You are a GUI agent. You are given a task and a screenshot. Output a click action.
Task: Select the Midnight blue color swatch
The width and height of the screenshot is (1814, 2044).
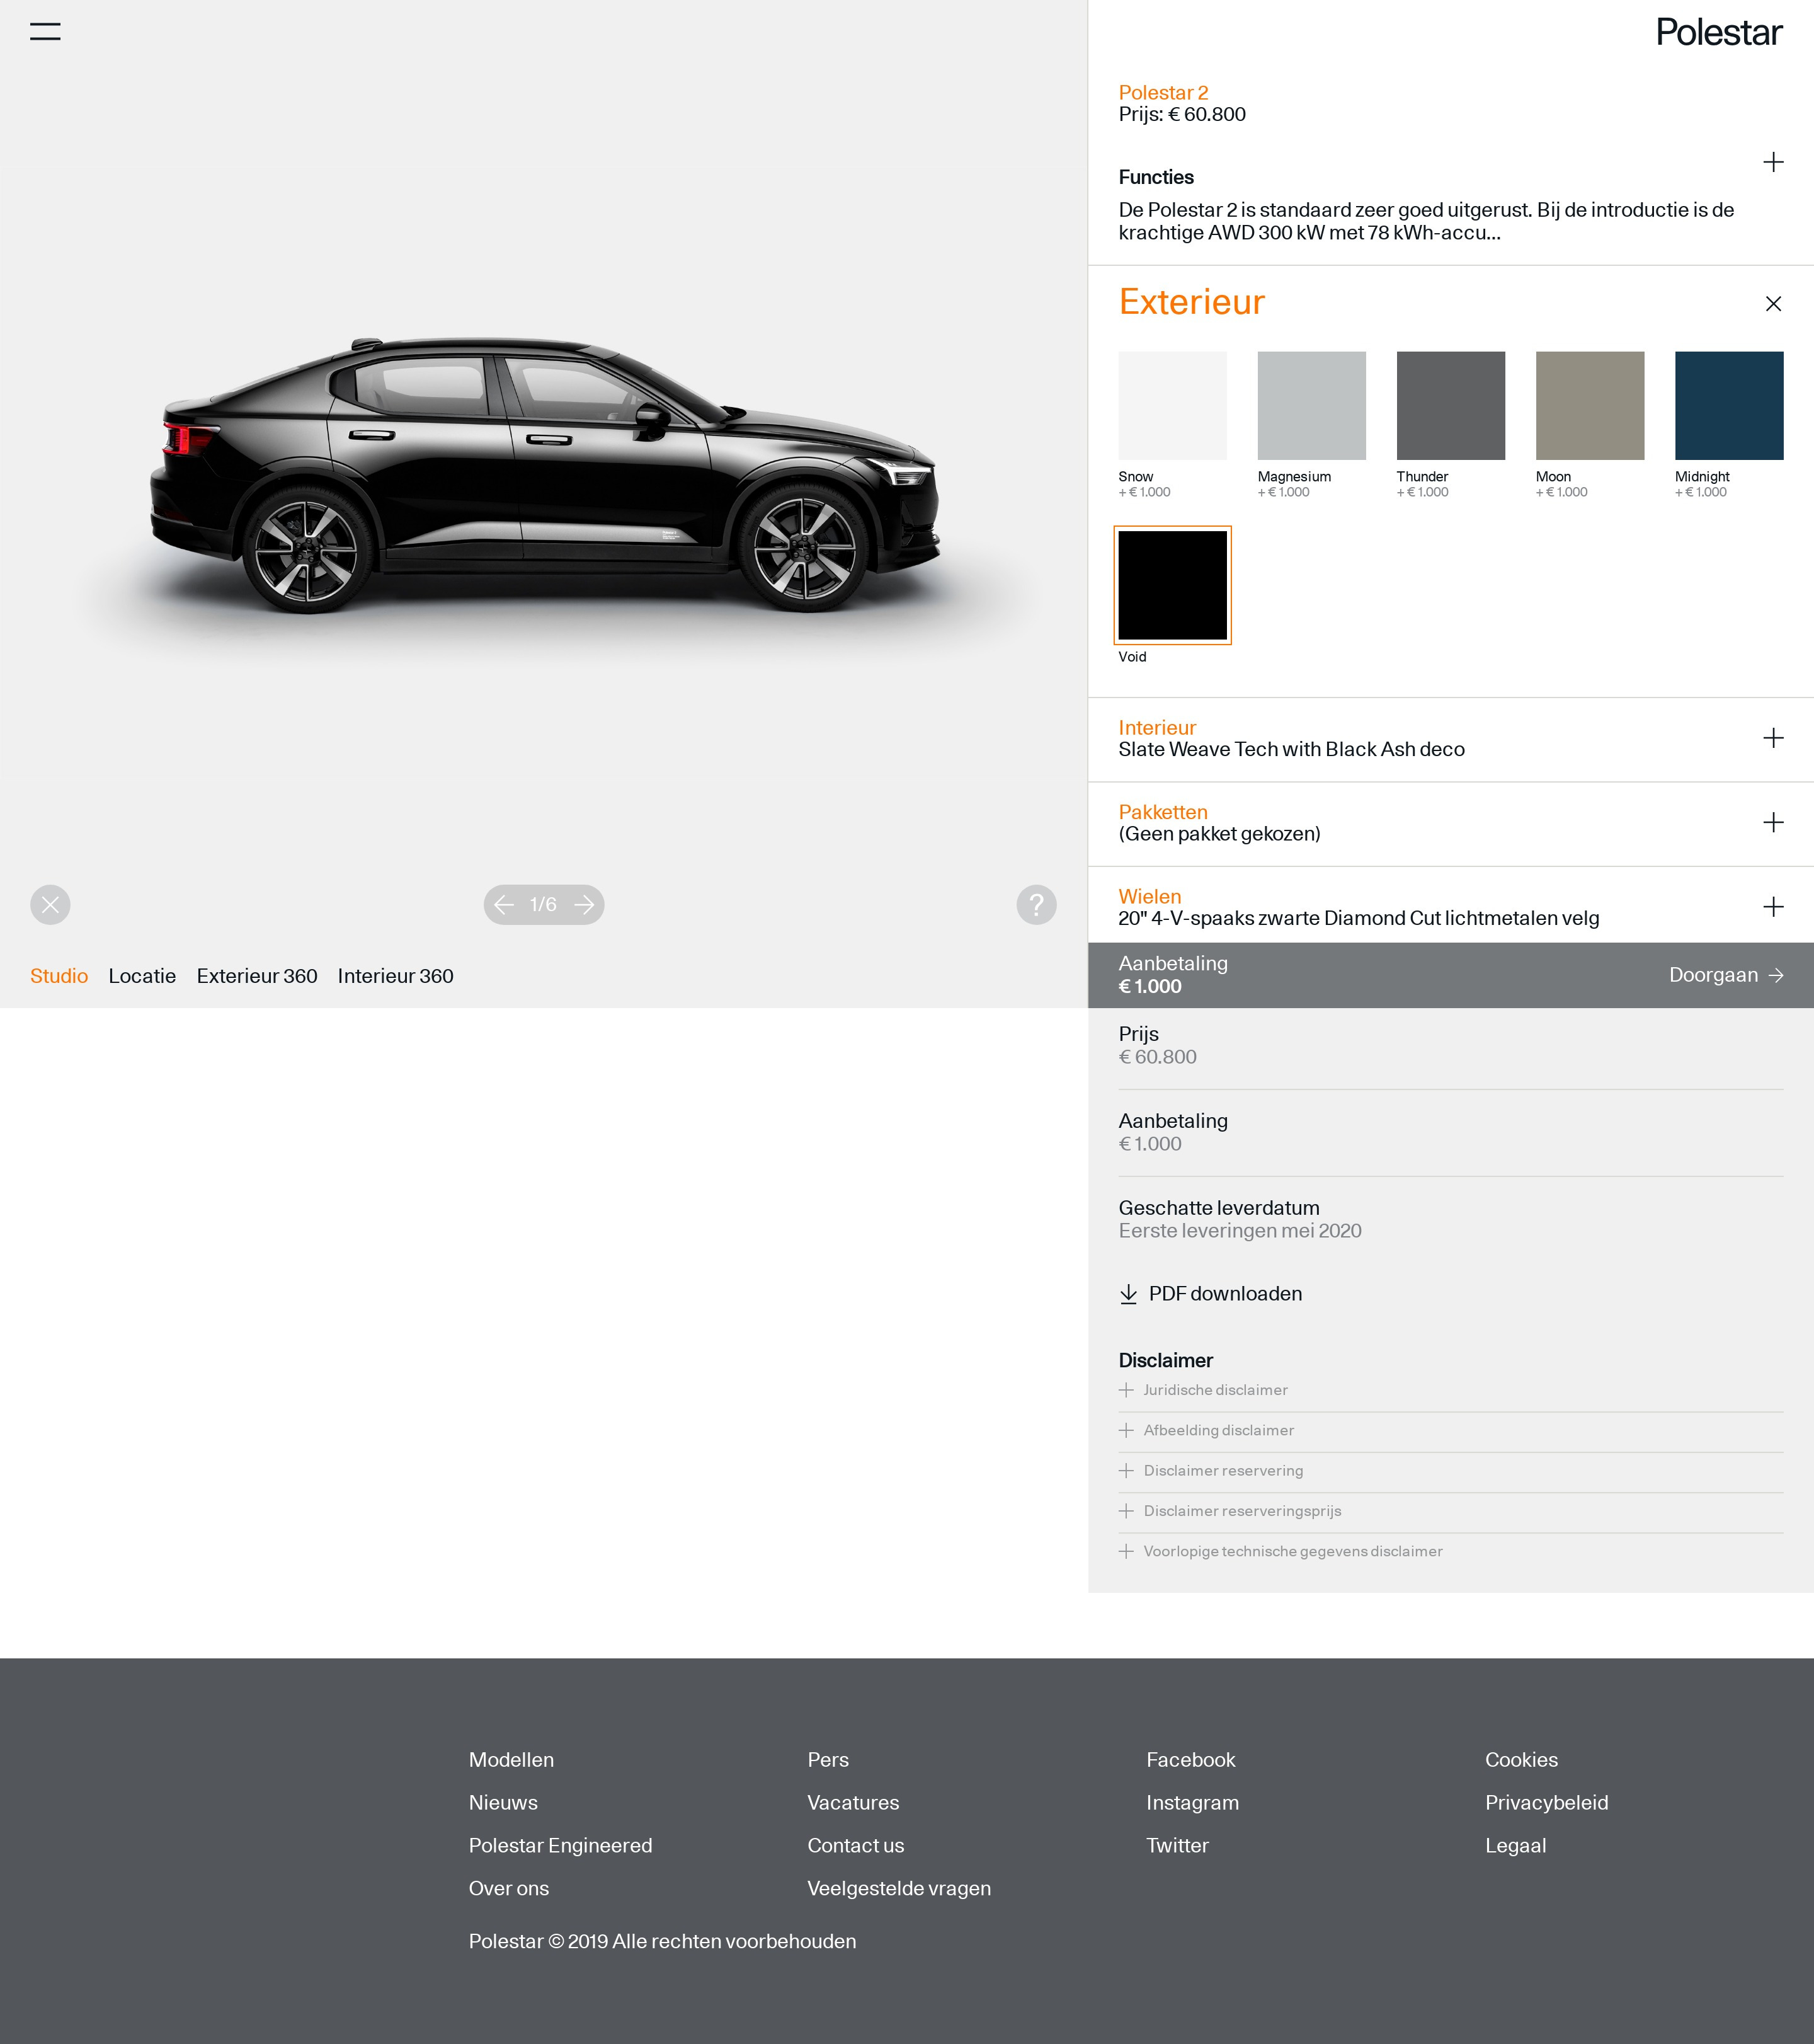pyautogui.click(x=1728, y=405)
